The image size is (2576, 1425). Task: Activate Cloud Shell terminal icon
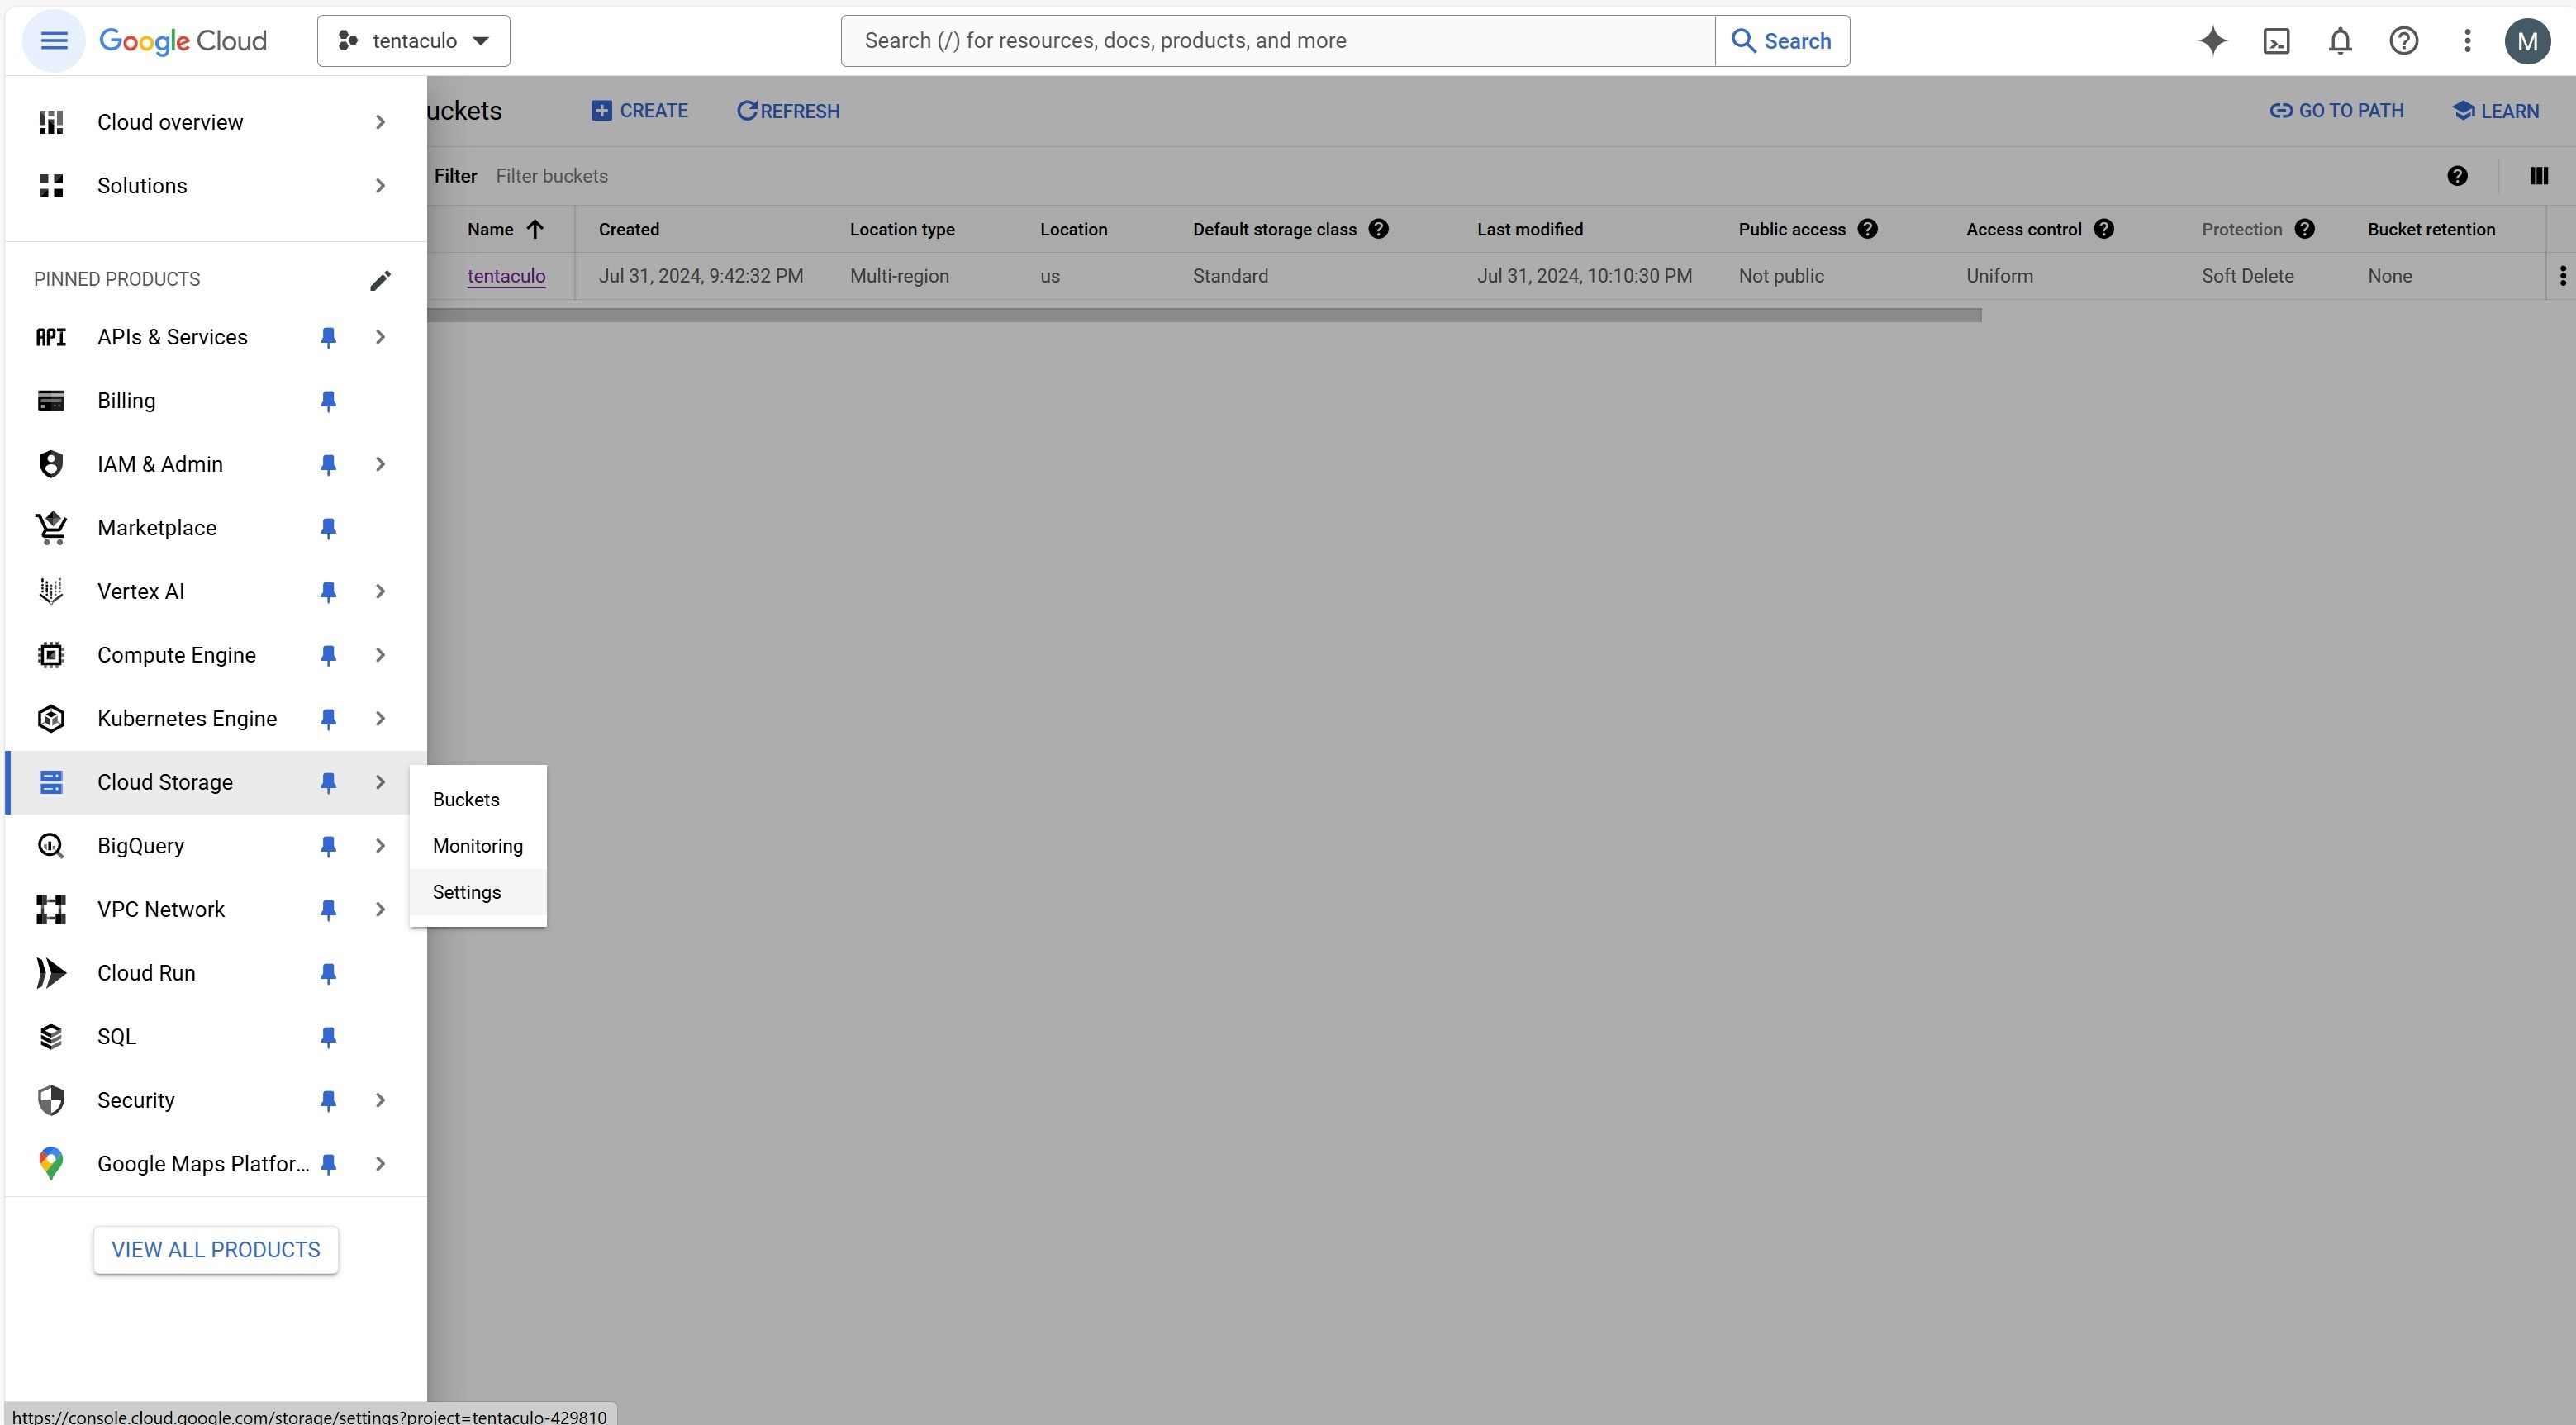pyautogui.click(x=2277, y=41)
